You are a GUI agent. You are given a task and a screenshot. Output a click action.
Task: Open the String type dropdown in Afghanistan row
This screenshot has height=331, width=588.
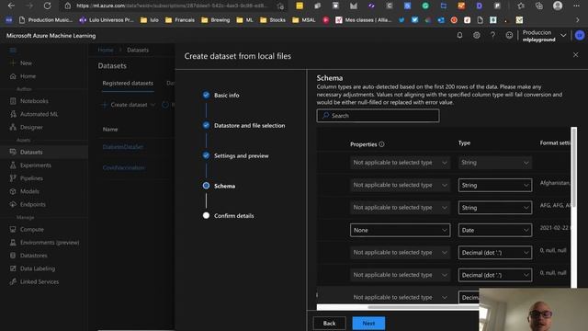click(495, 185)
